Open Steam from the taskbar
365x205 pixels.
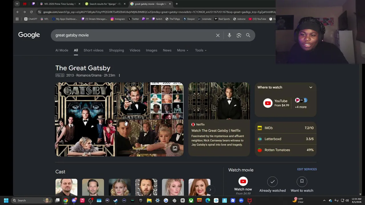(115, 200)
